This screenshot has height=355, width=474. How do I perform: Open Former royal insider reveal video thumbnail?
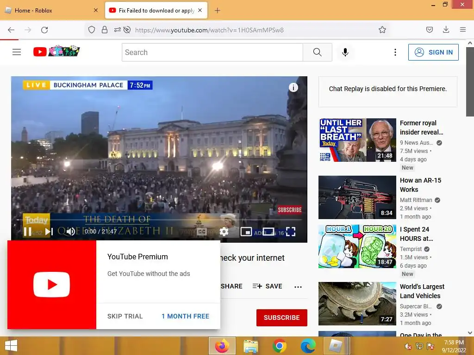click(357, 140)
